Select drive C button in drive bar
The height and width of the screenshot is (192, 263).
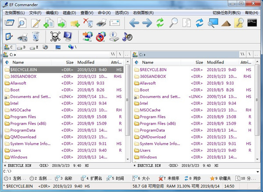pyautogui.click(x=8, y=47)
